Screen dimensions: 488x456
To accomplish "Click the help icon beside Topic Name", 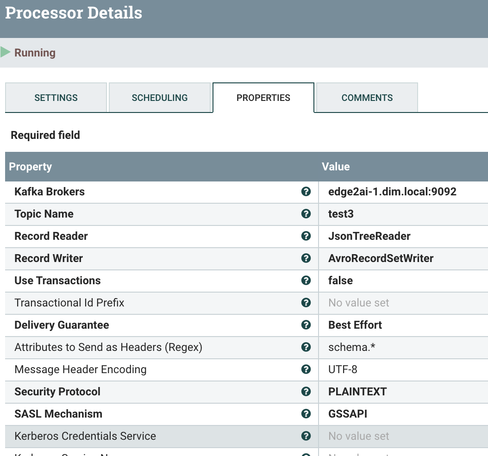I will click(x=306, y=214).
